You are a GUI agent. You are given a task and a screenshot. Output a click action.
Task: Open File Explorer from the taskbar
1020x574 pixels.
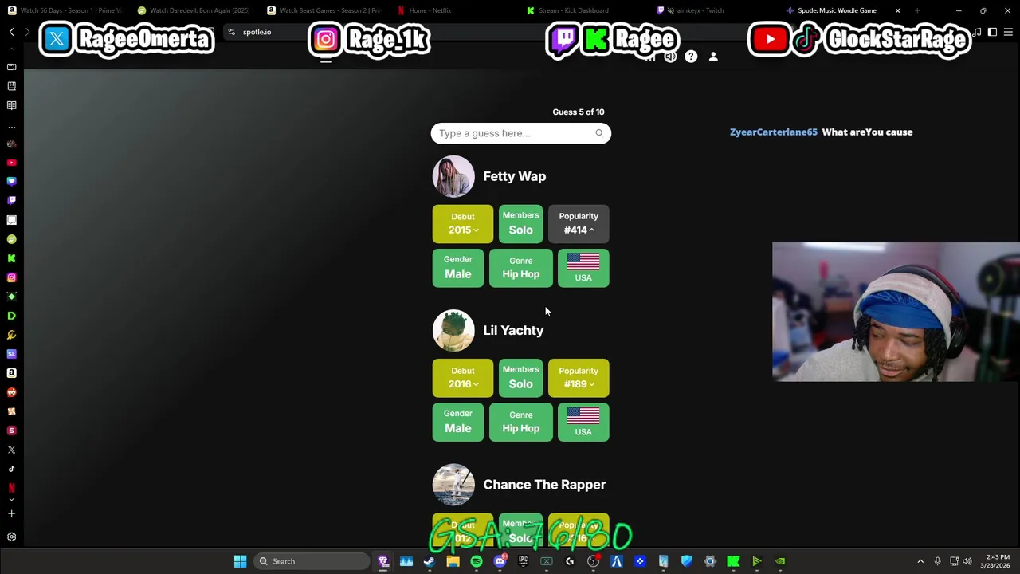tap(453, 561)
